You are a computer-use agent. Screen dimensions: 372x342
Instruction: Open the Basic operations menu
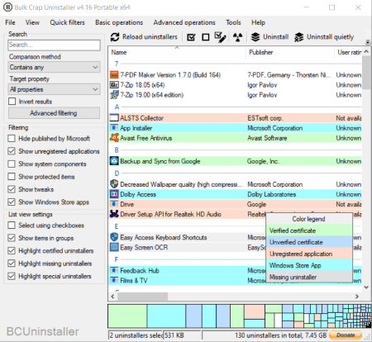coord(119,22)
